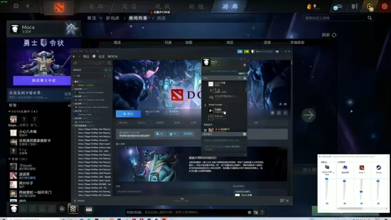Image resolution: width=391 pixels, height=220 pixels.
Task: Click the voice headset icon on Dota bottom bar
Action: tap(62, 209)
